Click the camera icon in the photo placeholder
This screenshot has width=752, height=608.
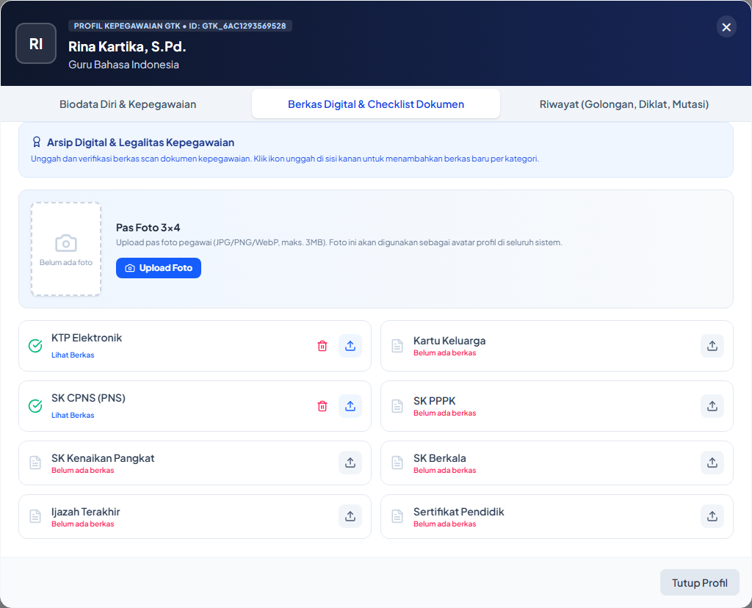point(66,244)
